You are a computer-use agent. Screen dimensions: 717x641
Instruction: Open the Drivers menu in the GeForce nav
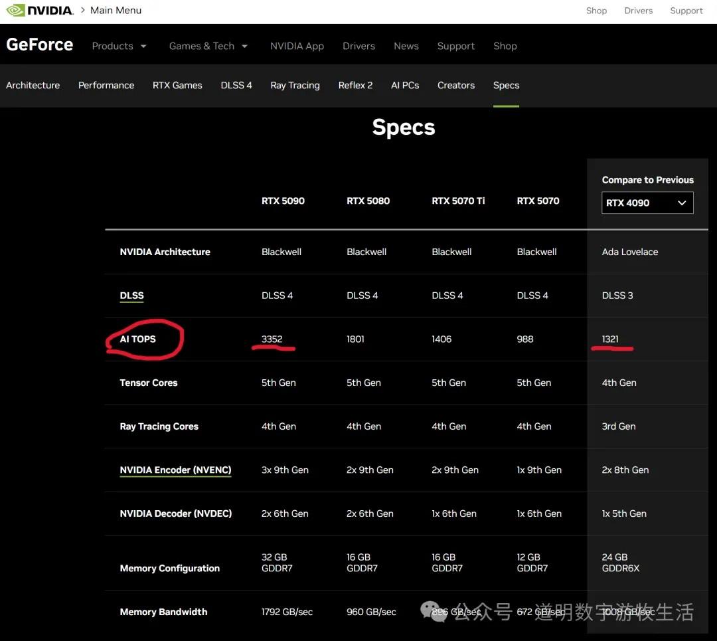[x=358, y=46]
